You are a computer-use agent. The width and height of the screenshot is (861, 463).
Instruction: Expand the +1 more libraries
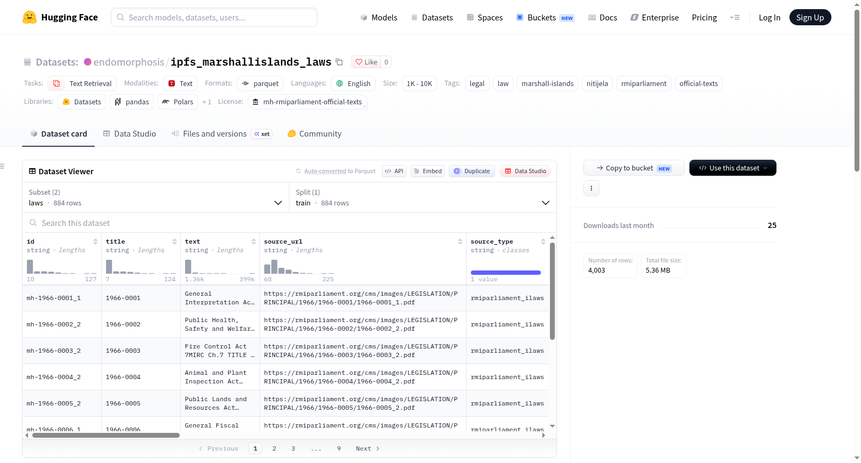click(207, 102)
